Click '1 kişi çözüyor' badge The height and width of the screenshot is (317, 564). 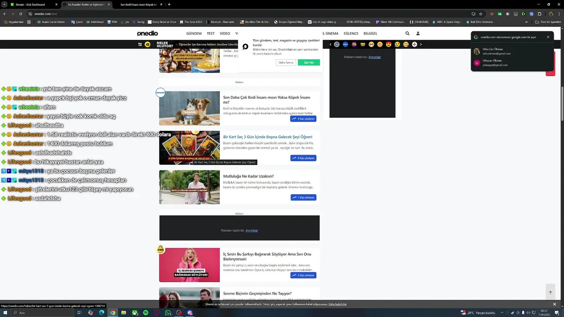pyautogui.click(x=303, y=198)
